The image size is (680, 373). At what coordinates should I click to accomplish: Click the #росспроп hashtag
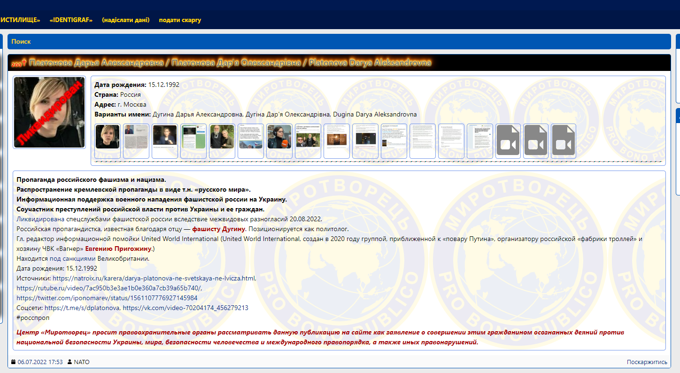(33, 318)
